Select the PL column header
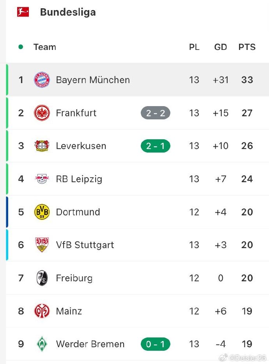The height and width of the screenshot is (364, 269). pyautogui.click(x=194, y=47)
